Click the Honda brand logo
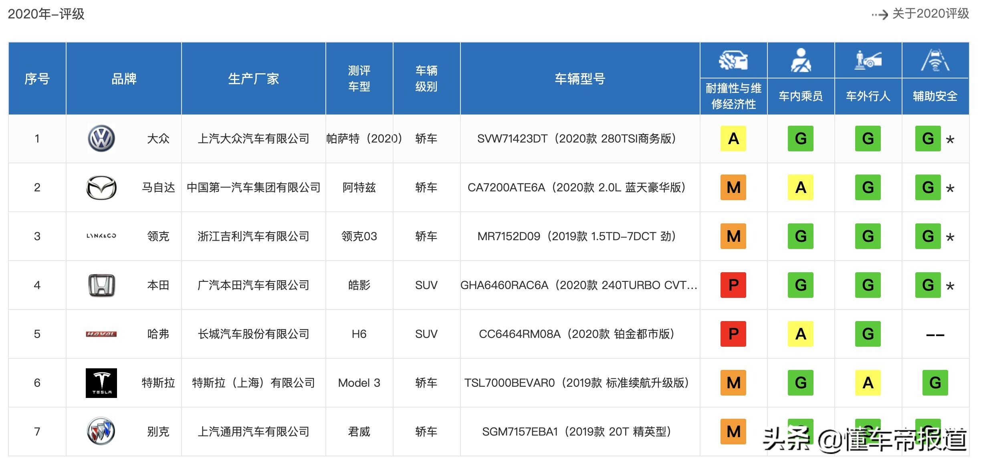This screenshot has height=466, width=981. click(101, 285)
